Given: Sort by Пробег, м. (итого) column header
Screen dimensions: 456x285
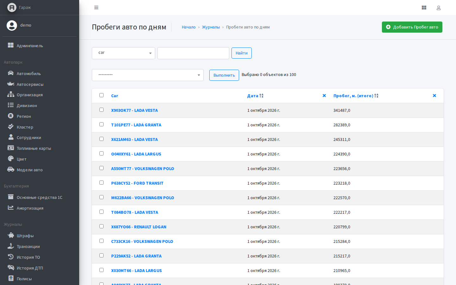Looking at the screenshot, I should coord(353,96).
